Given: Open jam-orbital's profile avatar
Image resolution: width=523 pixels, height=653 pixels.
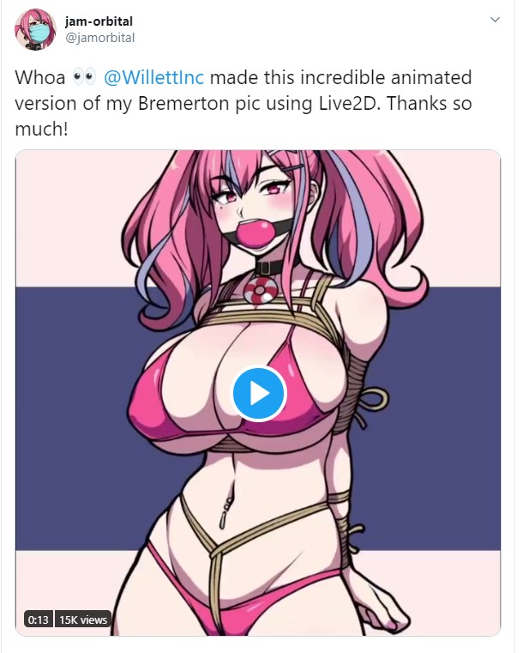Looking at the screenshot, I should coord(35,29).
